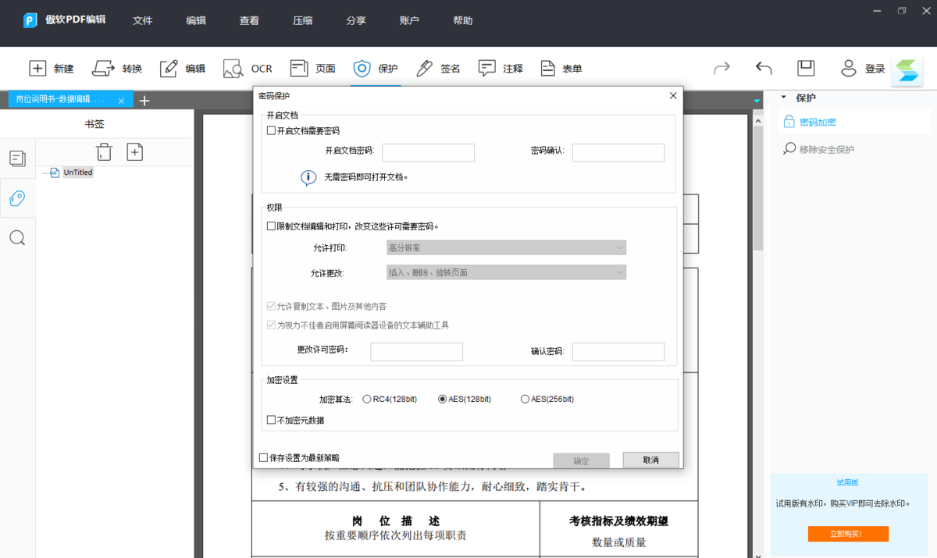This screenshot has height=558, width=937.
Task: Switch to the 岗位说明书 document tab
Action: coord(62,100)
